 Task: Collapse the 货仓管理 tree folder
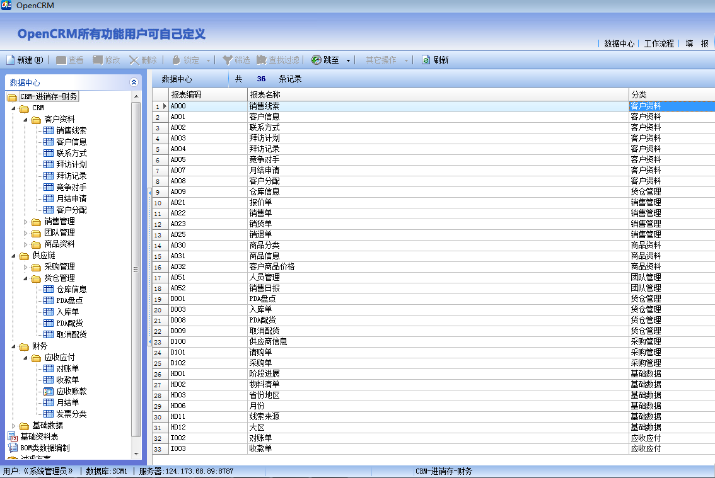(25, 278)
